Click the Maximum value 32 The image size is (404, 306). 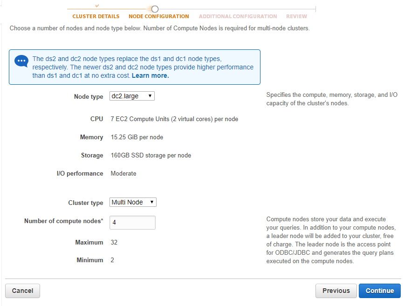point(115,243)
